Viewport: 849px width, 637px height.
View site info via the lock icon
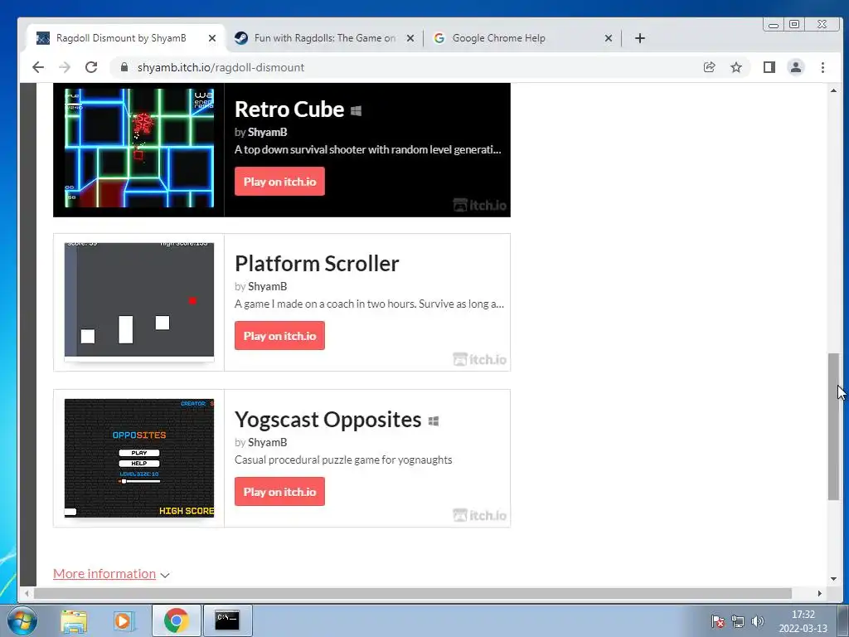tap(124, 67)
